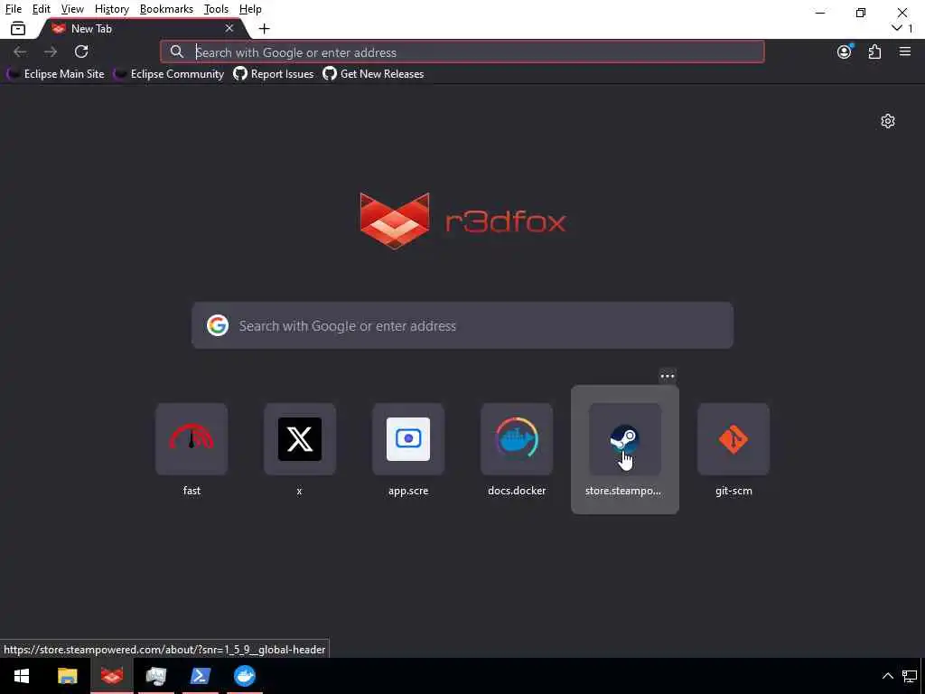Open a new tab with plus button

(x=265, y=28)
